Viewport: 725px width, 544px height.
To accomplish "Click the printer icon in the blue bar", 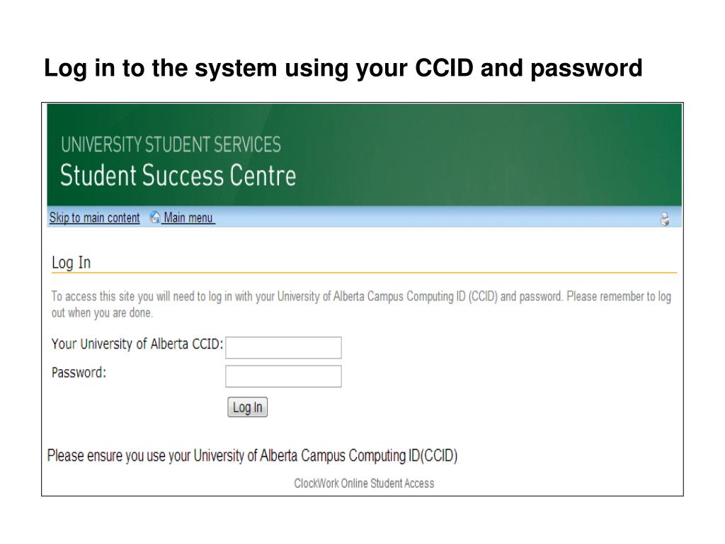I will tap(665, 220).
